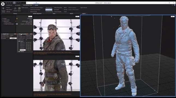Image resolution: width=176 pixels, height=98 pixels.
Task: Click Digital Surface Model export
Action: click(x=73, y=10)
